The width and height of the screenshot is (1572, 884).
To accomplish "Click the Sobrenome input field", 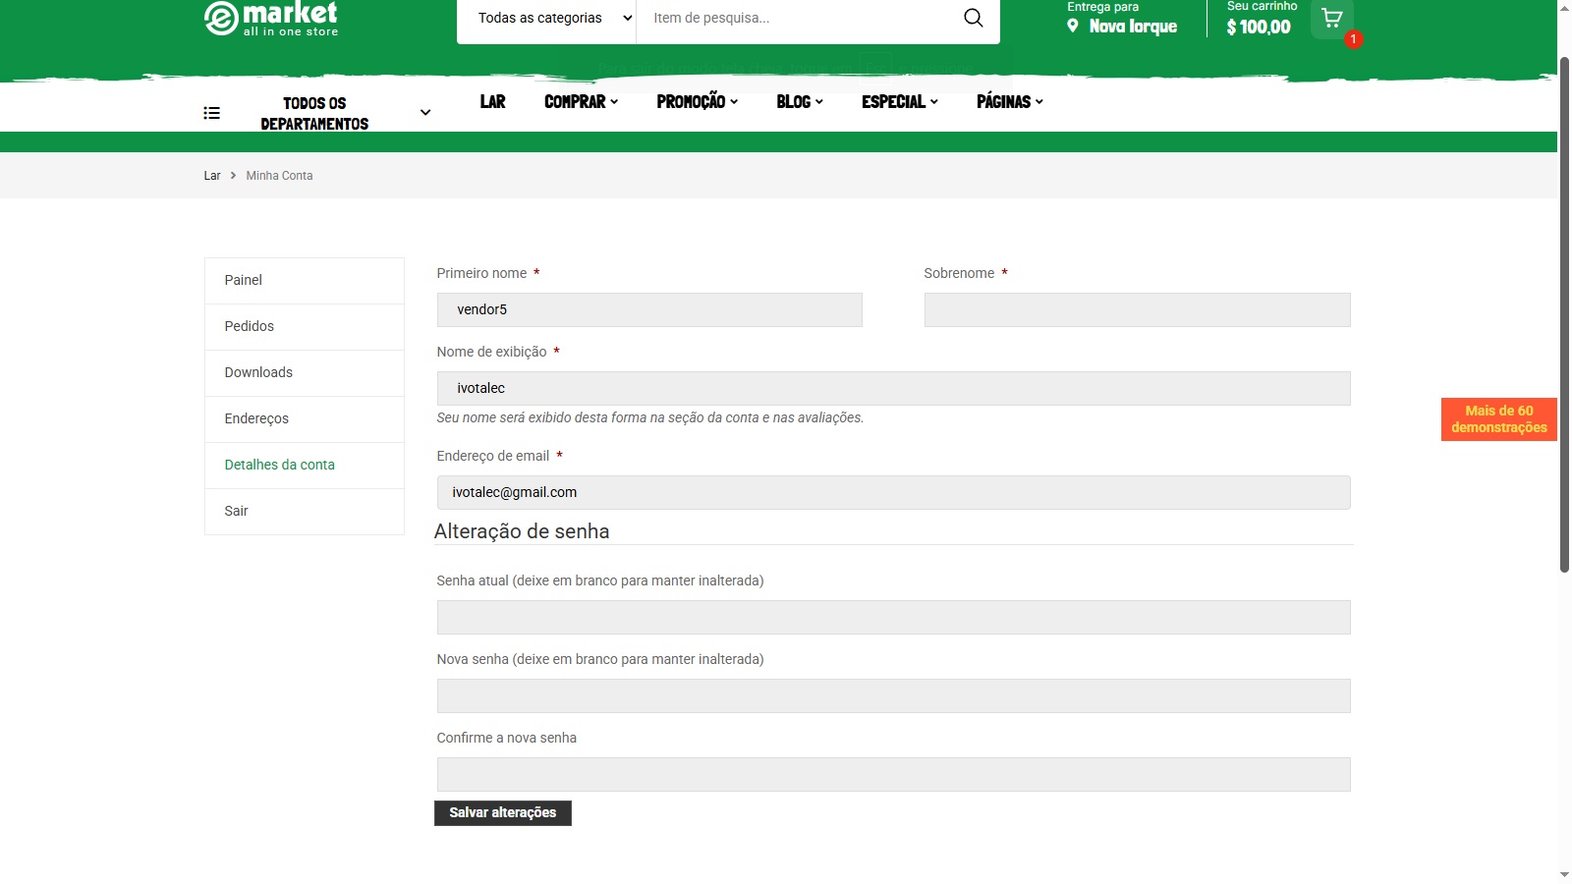I will coord(1137,310).
